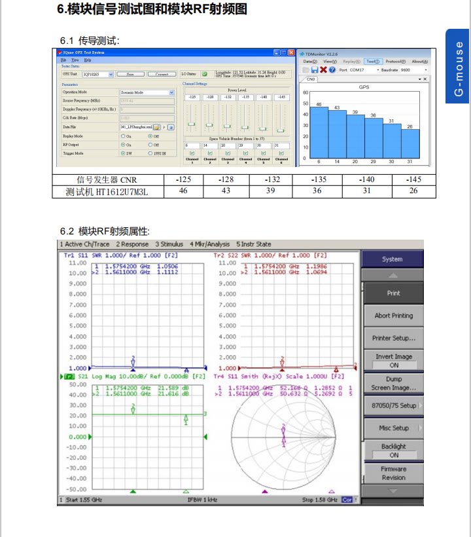Click the softkey menu scroll-up arrow under System

[392, 275]
